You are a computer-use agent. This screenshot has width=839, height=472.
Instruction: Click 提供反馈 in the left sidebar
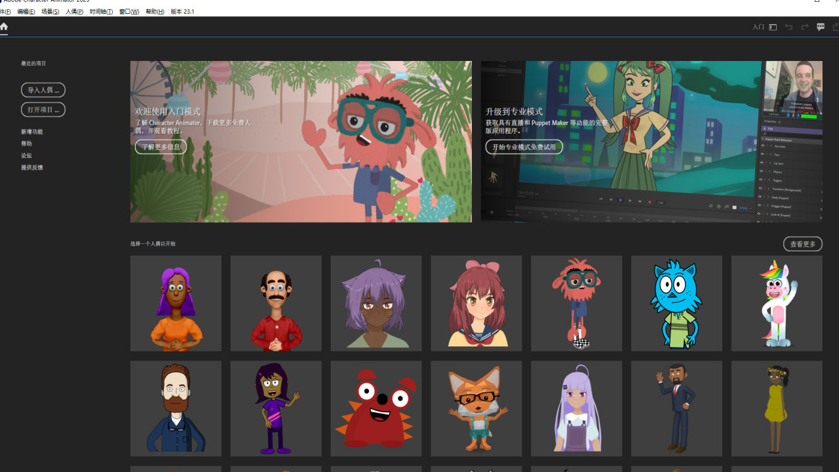pyautogui.click(x=31, y=167)
